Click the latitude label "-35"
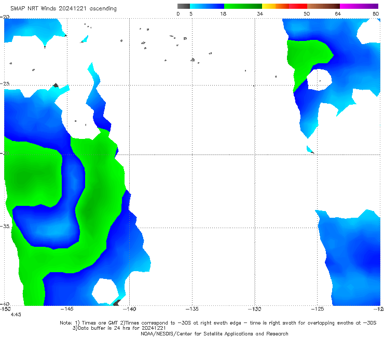 click(5, 226)
